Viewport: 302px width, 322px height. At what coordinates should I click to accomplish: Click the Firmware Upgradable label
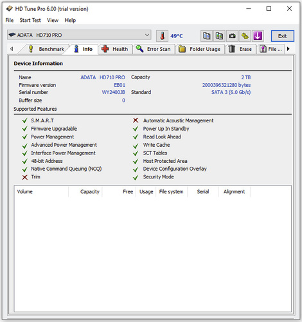click(x=54, y=129)
